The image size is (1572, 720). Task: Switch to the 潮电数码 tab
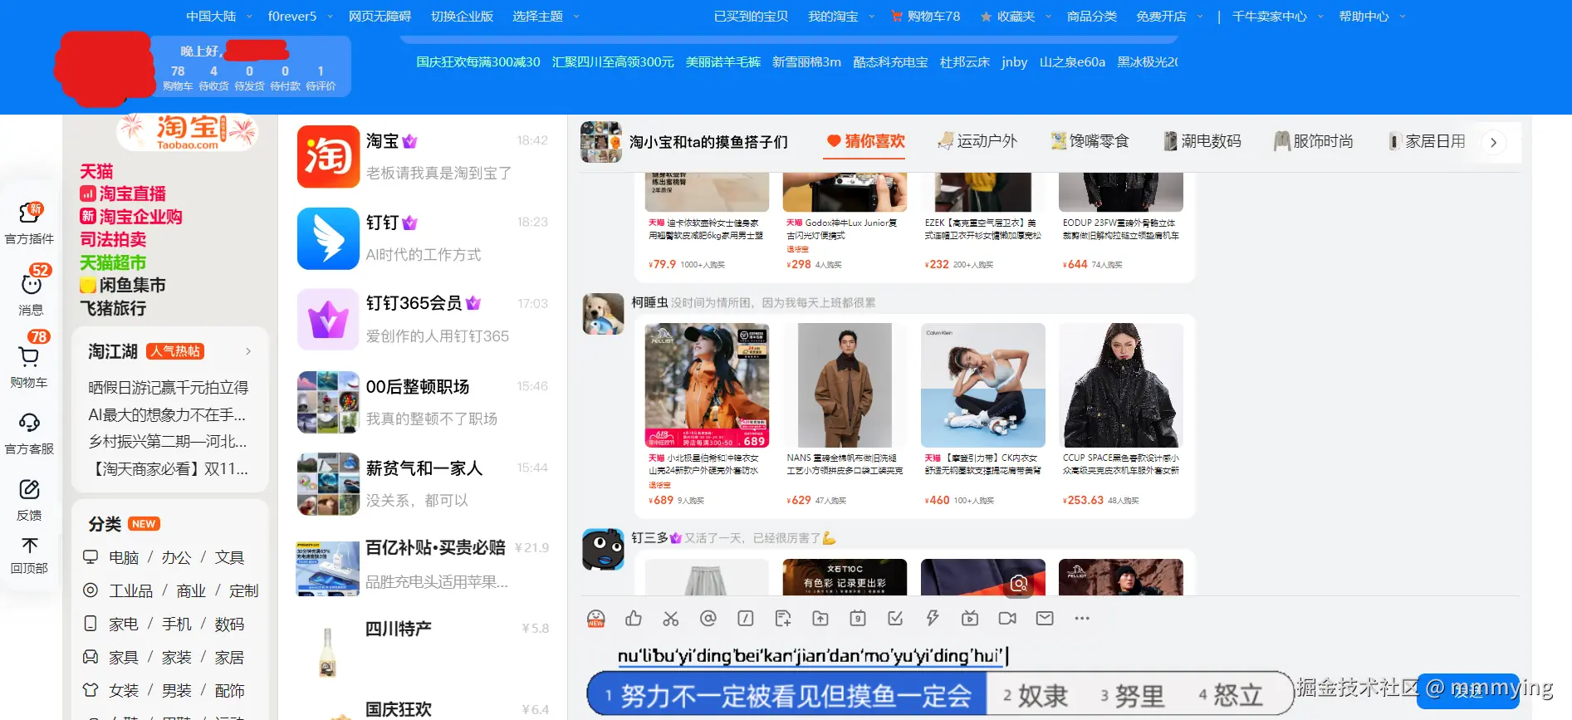1202,141
